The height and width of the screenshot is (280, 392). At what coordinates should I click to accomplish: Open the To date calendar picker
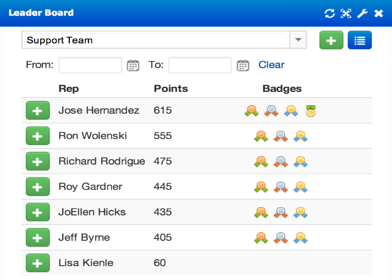(x=243, y=66)
